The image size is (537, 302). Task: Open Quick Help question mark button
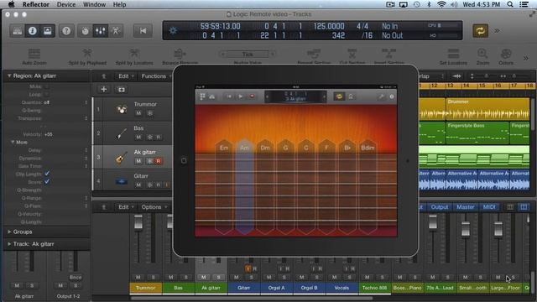click(x=66, y=31)
